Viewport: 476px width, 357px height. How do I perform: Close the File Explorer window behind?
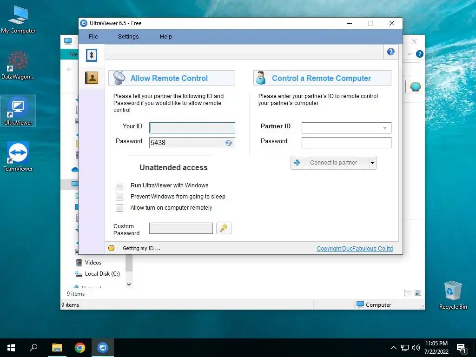(414, 41)
